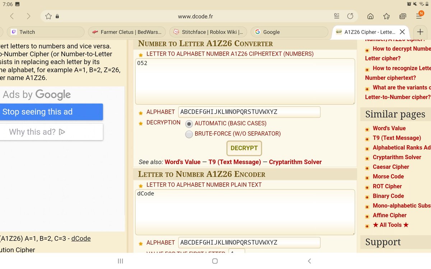The width and height of the screenshot is (431, 269).
Task: Switch to the Farmer Cletus BedWars tab
Action: tap(127, 32)
